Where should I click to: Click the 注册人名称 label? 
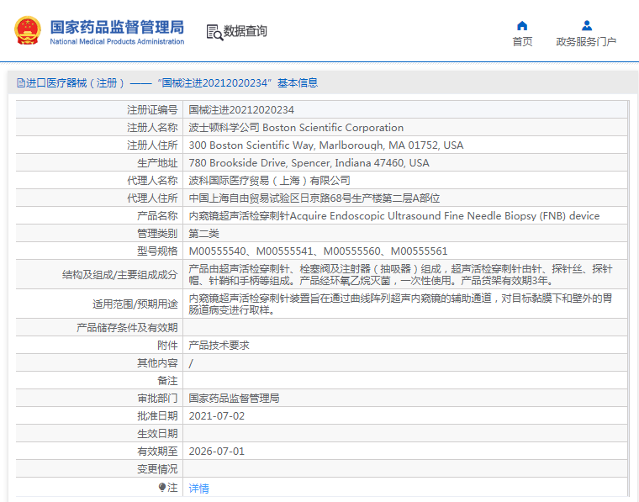[x=152, y=128]
